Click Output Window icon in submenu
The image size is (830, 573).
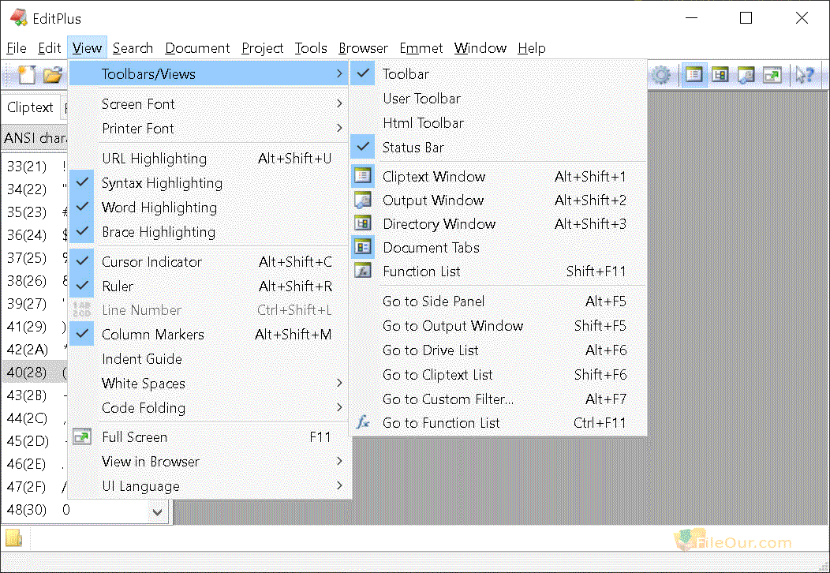(363, 200)
